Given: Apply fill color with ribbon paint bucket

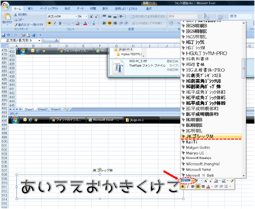Looking at the screenshot, I should click(78, 23).
